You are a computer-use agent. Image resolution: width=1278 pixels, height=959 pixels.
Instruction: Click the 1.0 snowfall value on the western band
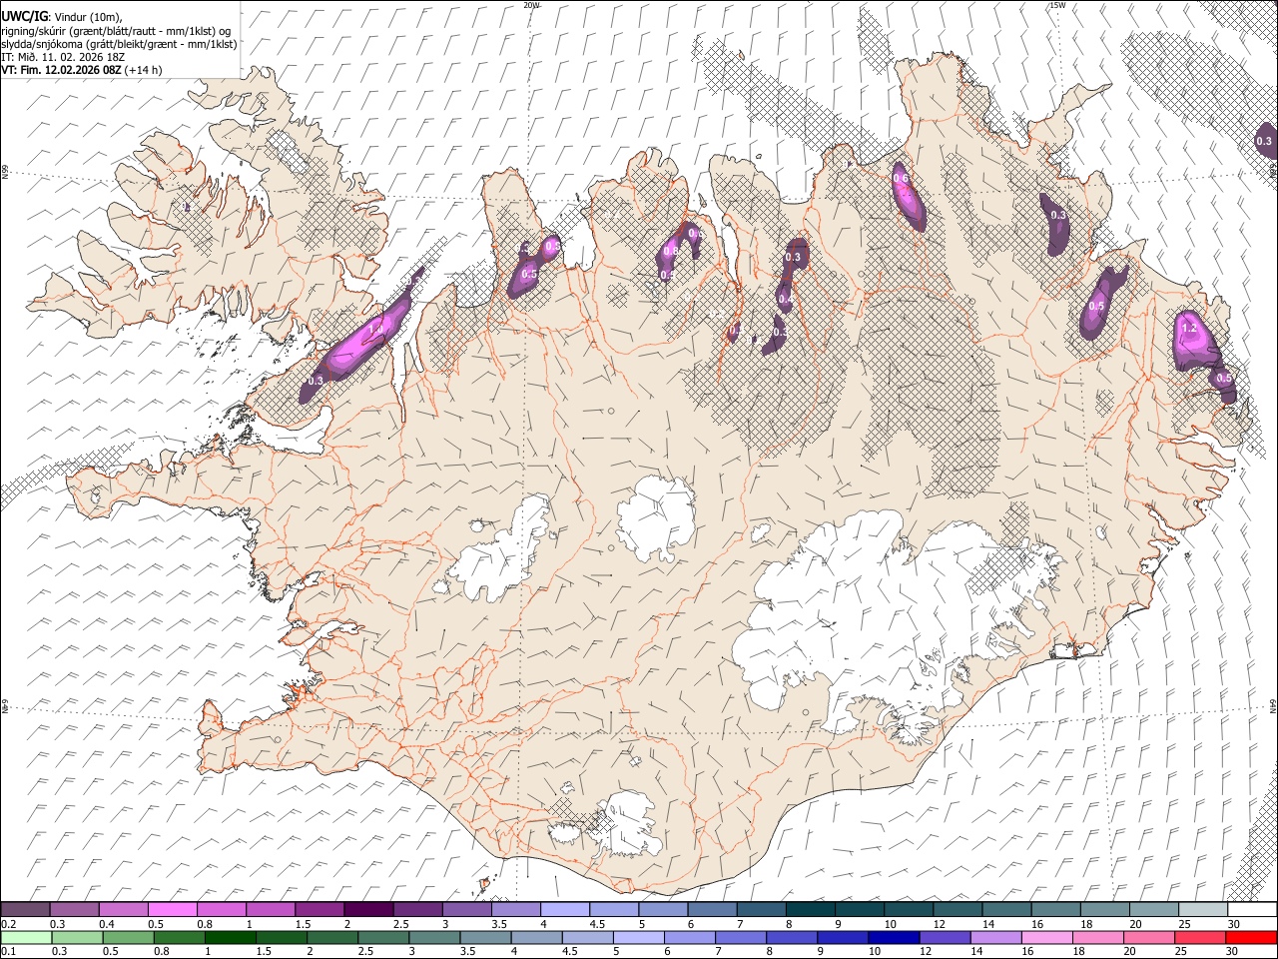point(376,329)
